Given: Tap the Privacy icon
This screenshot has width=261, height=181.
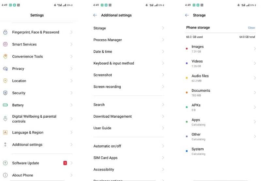Looking at the screenshot, I should 5,69.
